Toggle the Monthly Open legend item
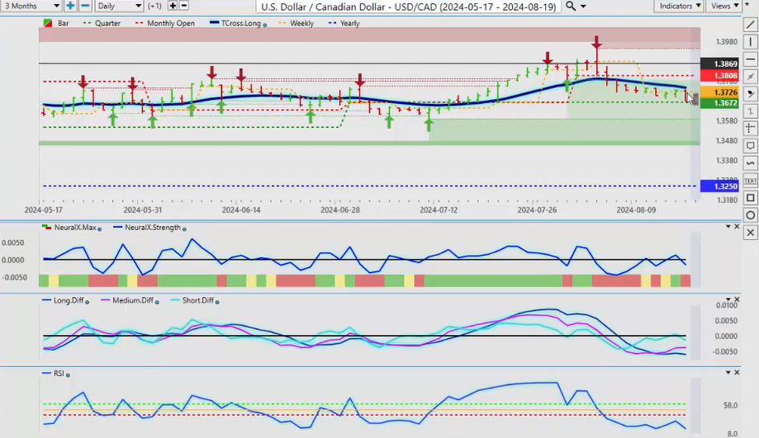Image resolution: width=759 pixels, height=438 pixels. (168, 23)
